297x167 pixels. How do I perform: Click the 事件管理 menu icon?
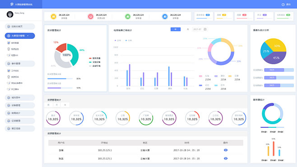[x=9, y=64]
